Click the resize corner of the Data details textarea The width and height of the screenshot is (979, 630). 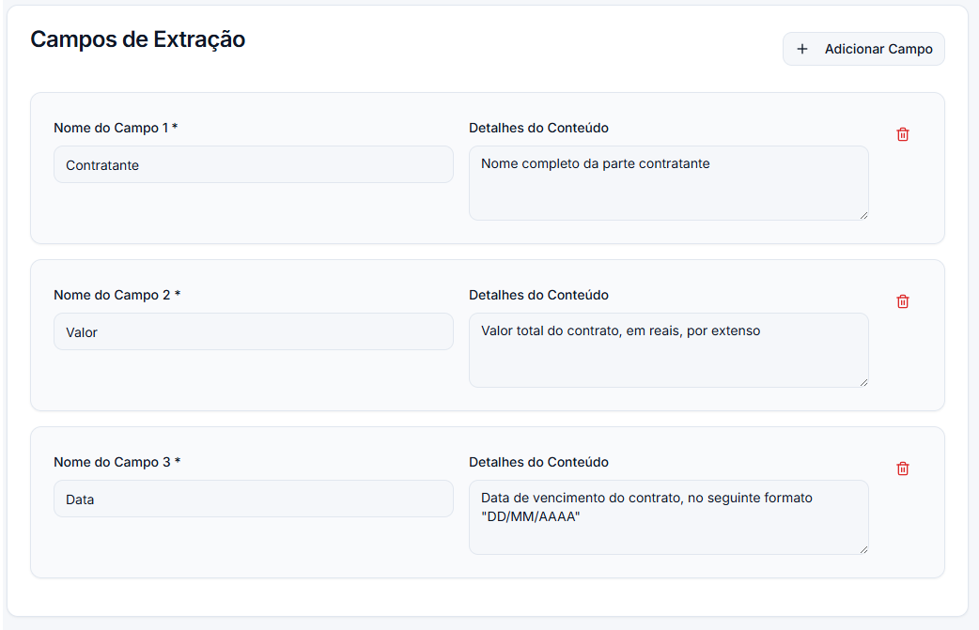pos(862,548)
